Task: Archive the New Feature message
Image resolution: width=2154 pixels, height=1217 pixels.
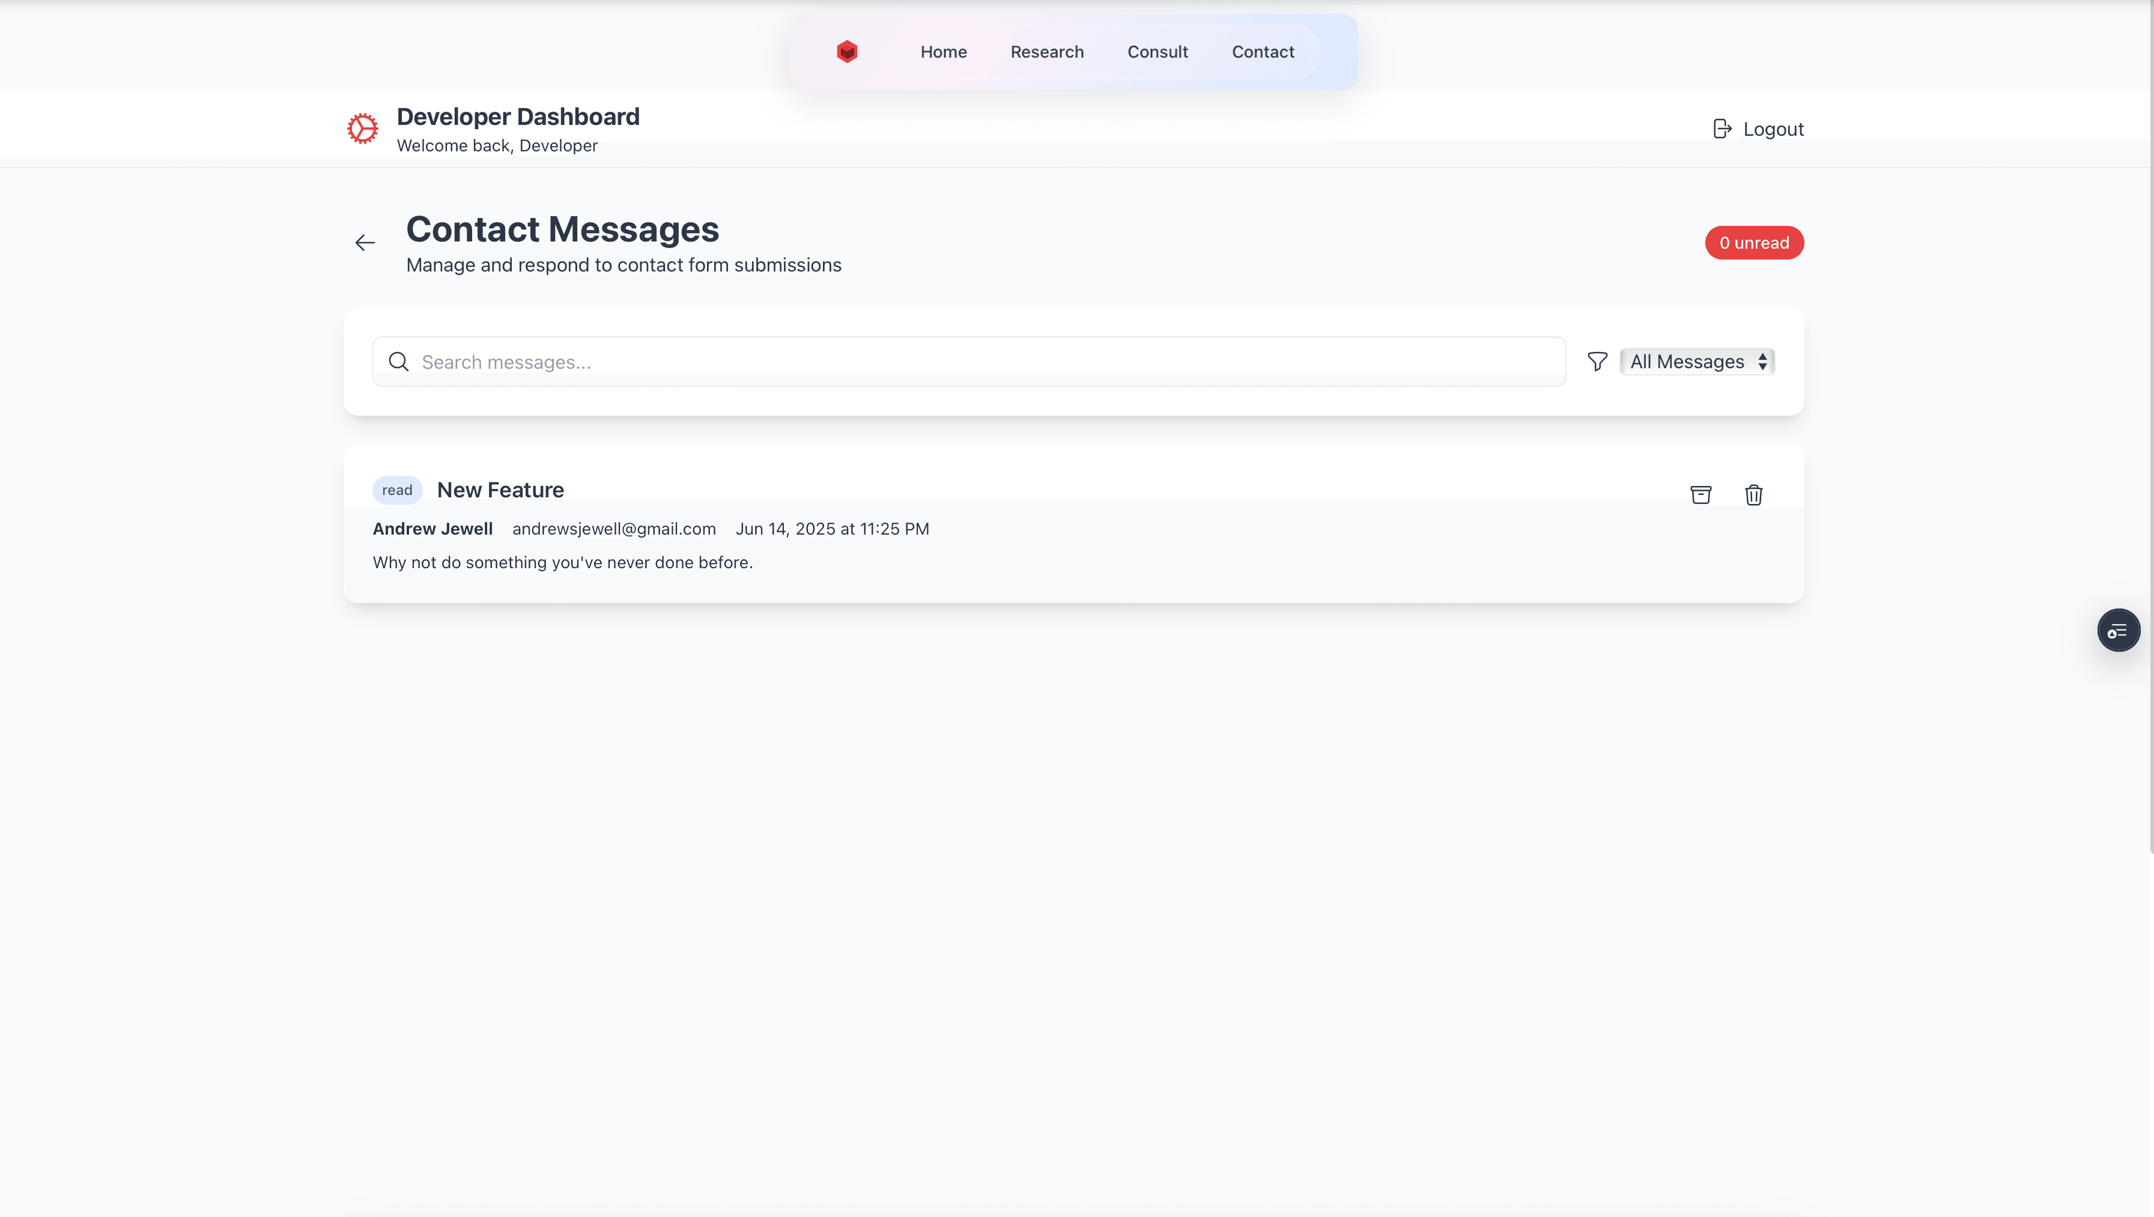Action: (x=1700, y=494)
